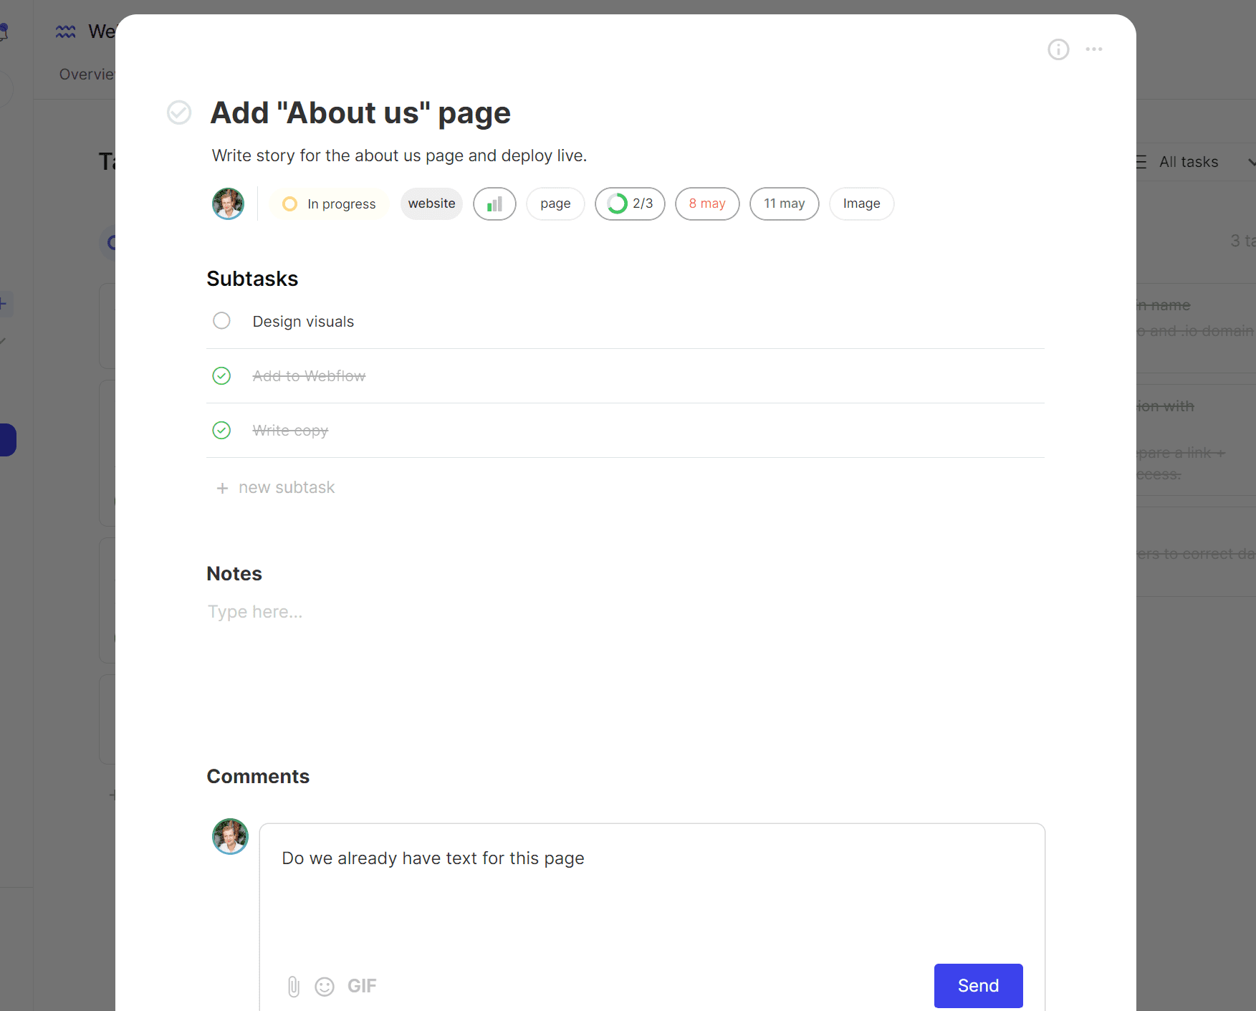Click the assignee avatar beside In progress
The image size is (1256, 1011).
click(228, 204)
